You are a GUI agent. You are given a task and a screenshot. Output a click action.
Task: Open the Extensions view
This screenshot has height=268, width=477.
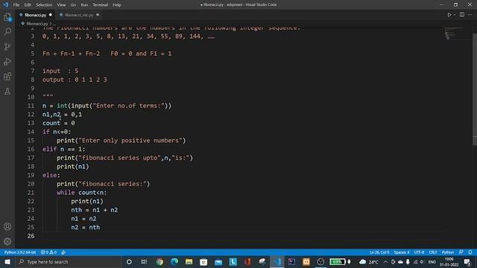(x=7, y=76)
